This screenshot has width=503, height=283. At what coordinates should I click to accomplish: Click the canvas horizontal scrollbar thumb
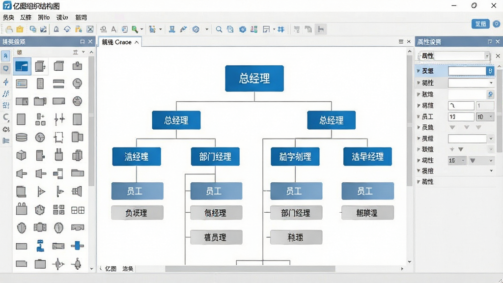[x=250, y=269]
